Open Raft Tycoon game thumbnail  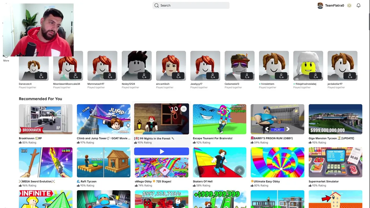(x=103, y=162)
